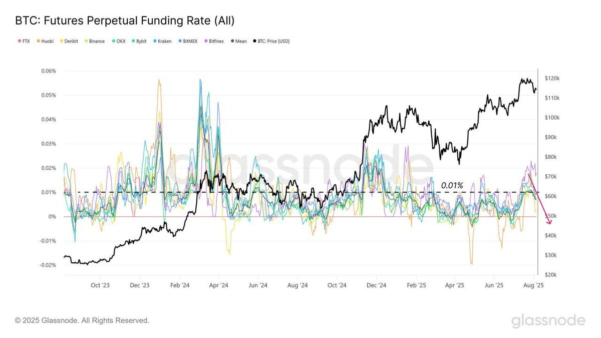Toggle the OKX legend item
This screenshot has width=601, height=338.
tap(118, 41)
